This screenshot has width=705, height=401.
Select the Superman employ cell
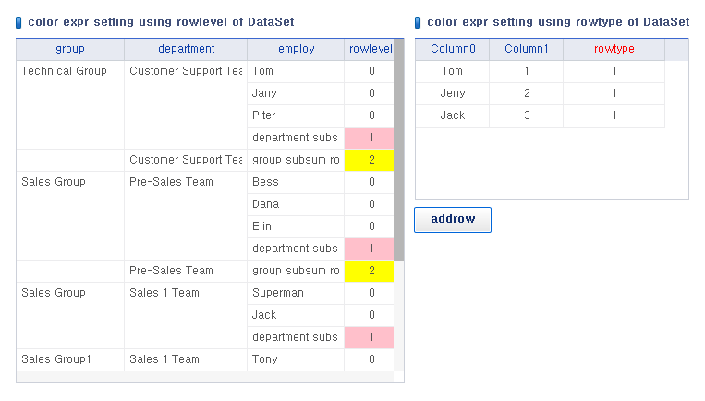pyautogui.click(x=296, y=293)
